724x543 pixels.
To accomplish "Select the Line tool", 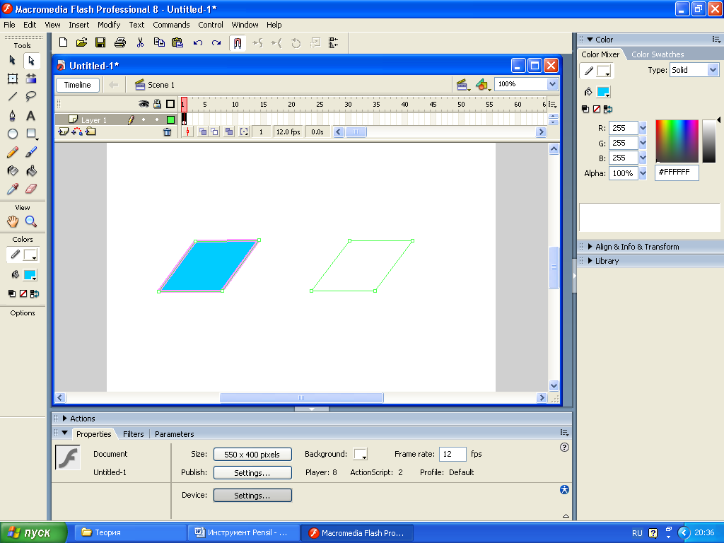I will (13, 96).
